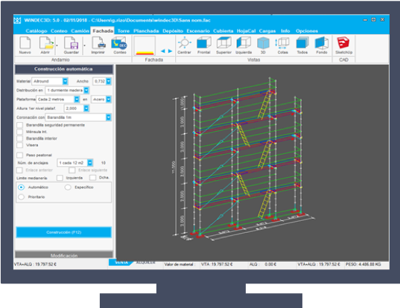Enable Paso peatonal checkbox
400x308 pixels.
[x=19, y=155]
